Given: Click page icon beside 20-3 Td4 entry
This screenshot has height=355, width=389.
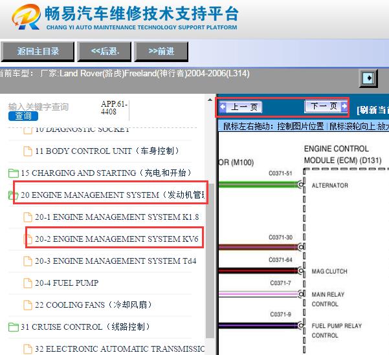Looking at the screenshot, I should [28, 261].
